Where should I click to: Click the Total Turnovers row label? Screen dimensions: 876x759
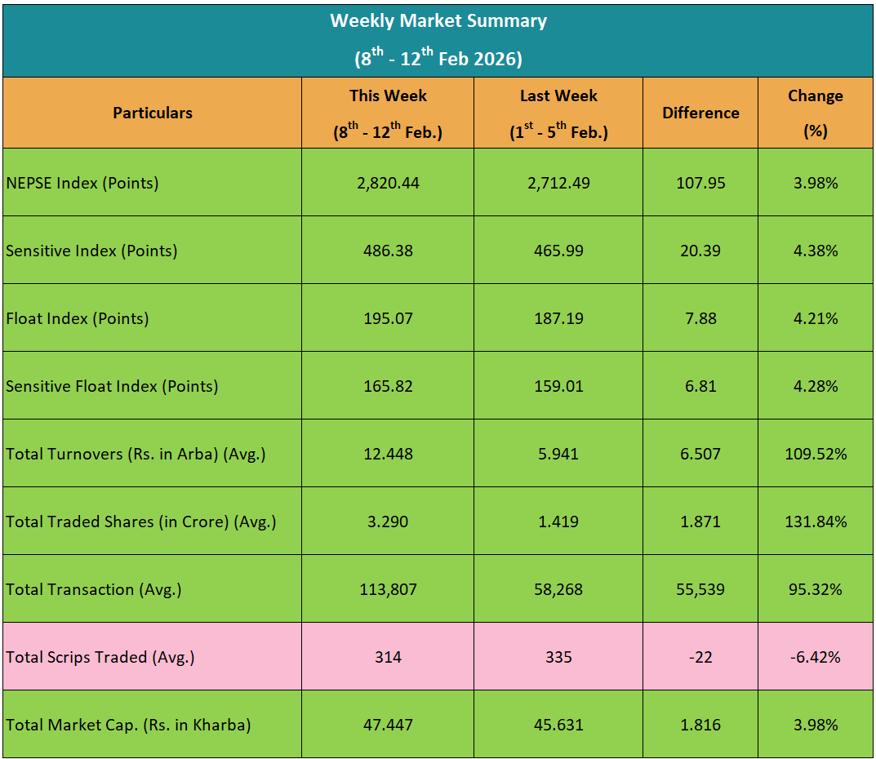click(136, 454)
